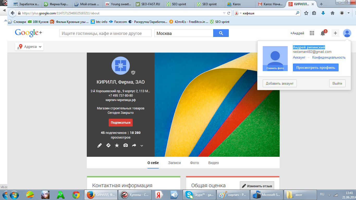356x200 pixels.
Task: Open Видео profile tab
Action: [x=213, y=163]
